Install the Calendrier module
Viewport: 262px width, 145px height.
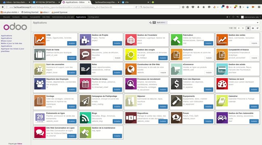pos(254,107)
